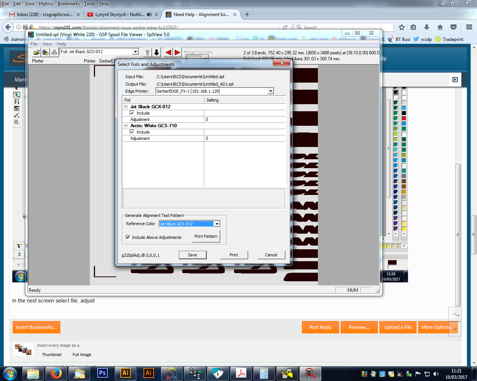The image size is (477, 381).
Task: Click the Arctic White Adjustment value field
Action: (x=245, y=138)
